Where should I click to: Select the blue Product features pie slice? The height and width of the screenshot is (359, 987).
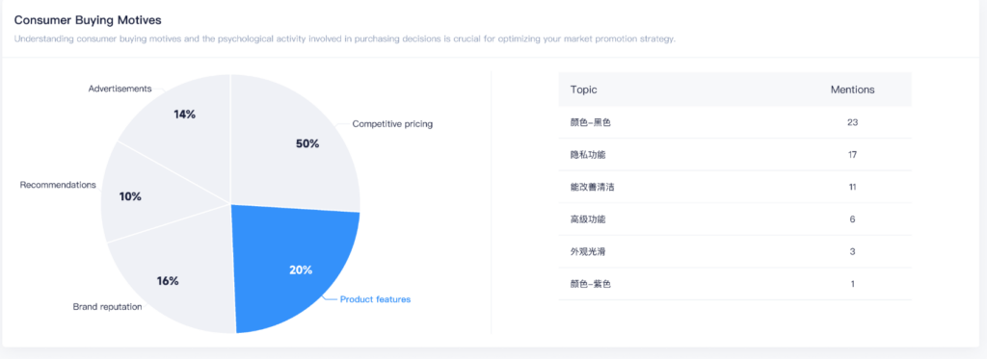point(296,269)
